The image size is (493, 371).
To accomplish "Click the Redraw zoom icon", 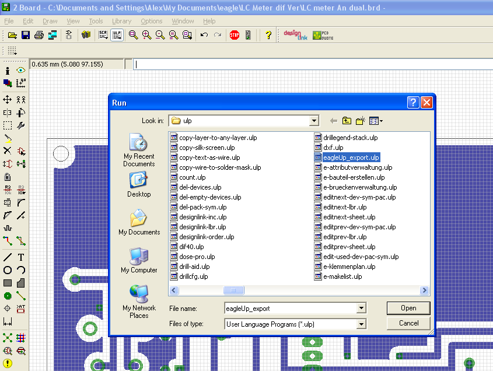I will (x=174, y=35).
